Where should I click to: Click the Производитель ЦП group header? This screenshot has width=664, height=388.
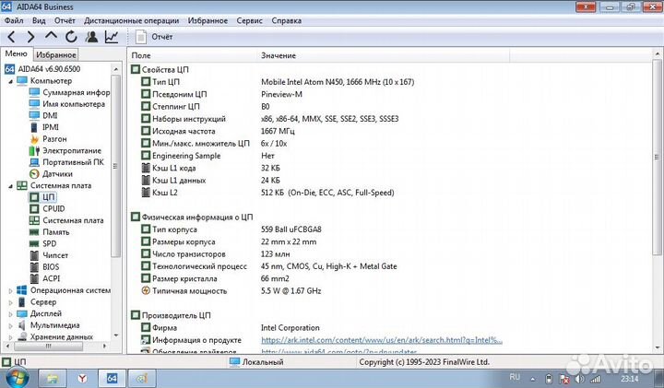point(171,315)
